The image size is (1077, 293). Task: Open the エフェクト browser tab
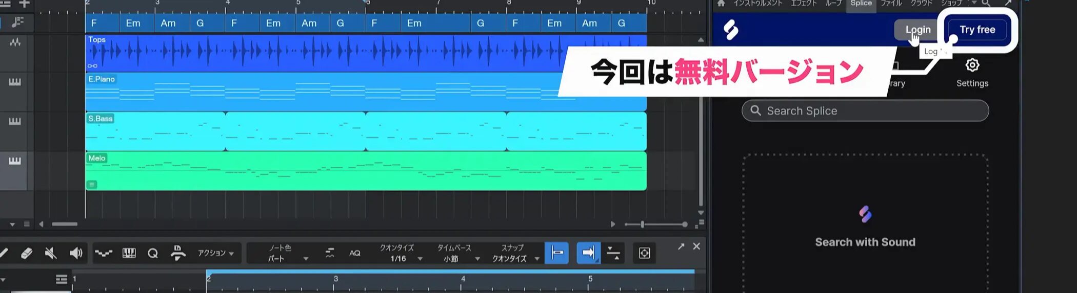804,4
